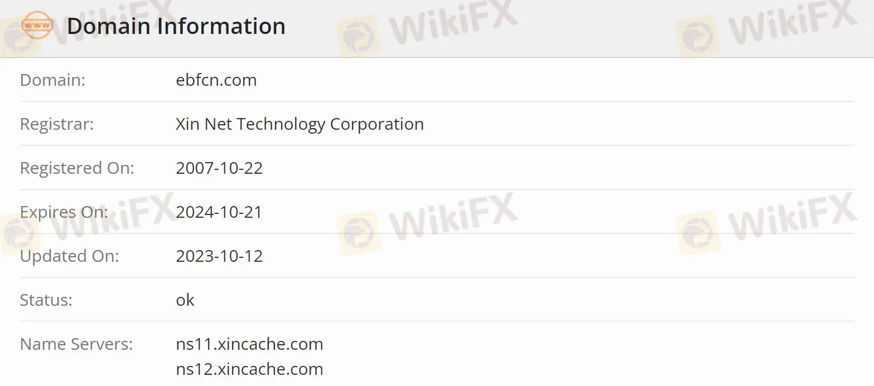The height and width of the screenshot is (386, 874).
Task: Click the 2024-10-21 expiration date
Action: [219, 212]
